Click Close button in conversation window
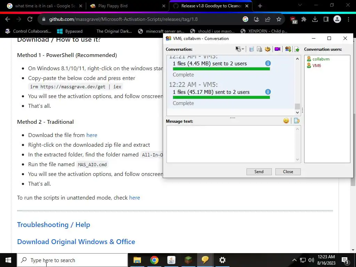The height and width of the screenshot is (267, 356). 288,172
